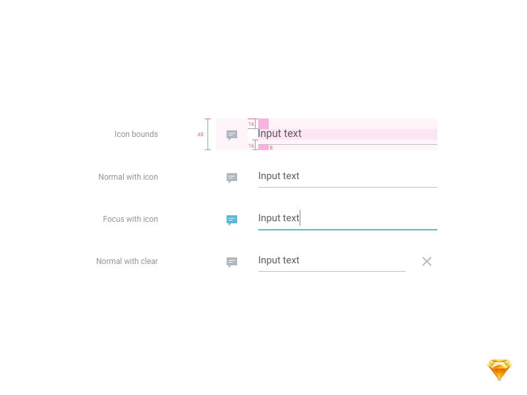This screenshot has height=395, width=527.
Task: Click the Icon bounds label
Action: click(x=136, y=134)
